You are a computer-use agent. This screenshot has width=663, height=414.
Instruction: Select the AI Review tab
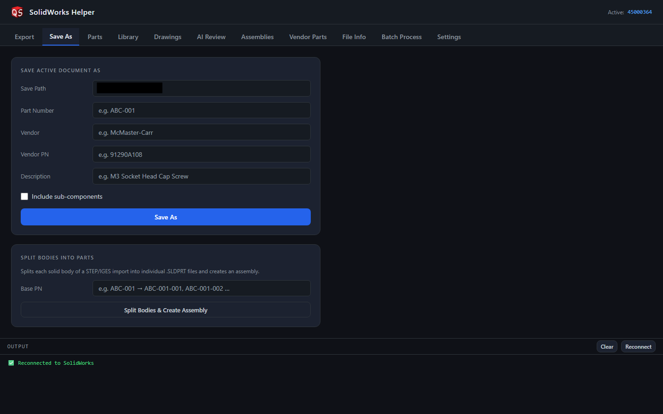point(211,37)
